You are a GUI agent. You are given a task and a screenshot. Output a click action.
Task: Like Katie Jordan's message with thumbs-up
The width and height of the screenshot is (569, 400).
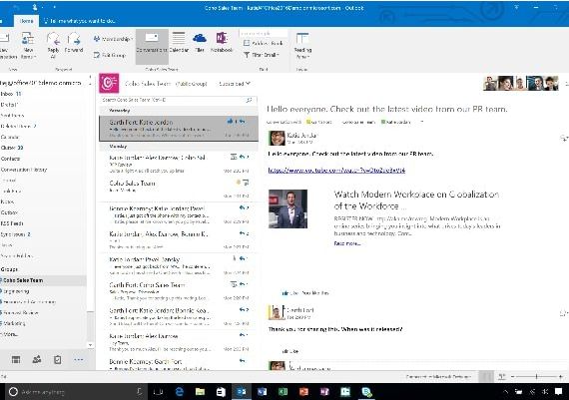(x=284, y=293)
